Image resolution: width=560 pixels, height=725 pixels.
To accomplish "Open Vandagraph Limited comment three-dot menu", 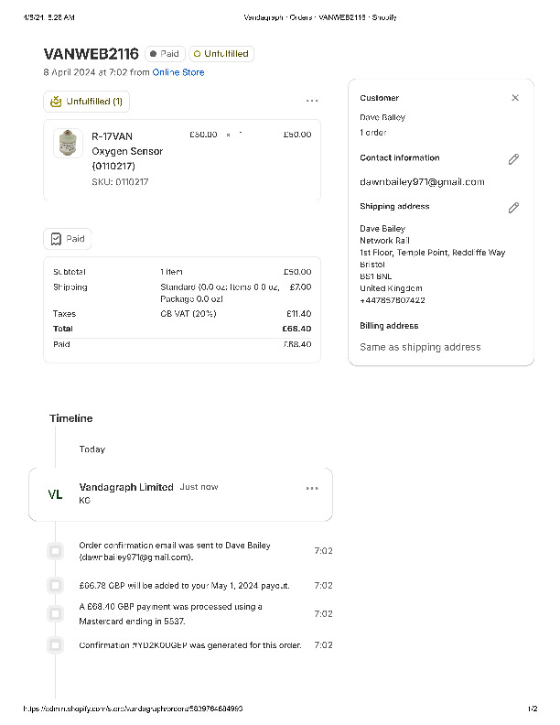I will [x=312, y=488].
